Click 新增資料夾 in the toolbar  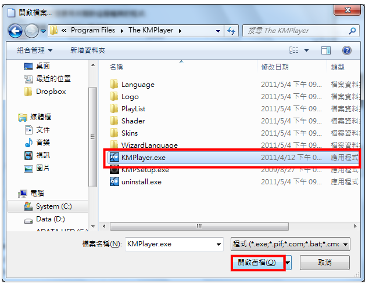tap(88, 50)
